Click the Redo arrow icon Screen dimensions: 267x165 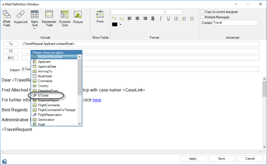[122, 19]
